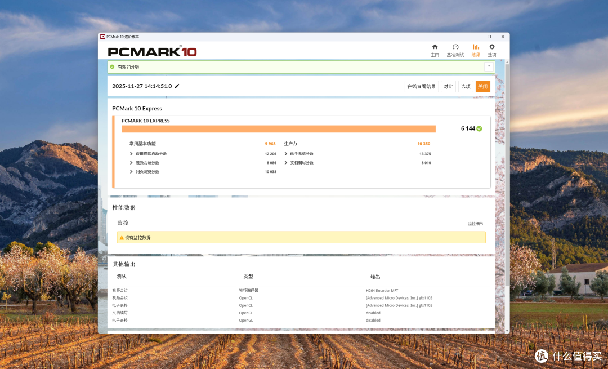Click the 其他输出 section heading
This screenshot has width=608, height=369.
(124, 264)
